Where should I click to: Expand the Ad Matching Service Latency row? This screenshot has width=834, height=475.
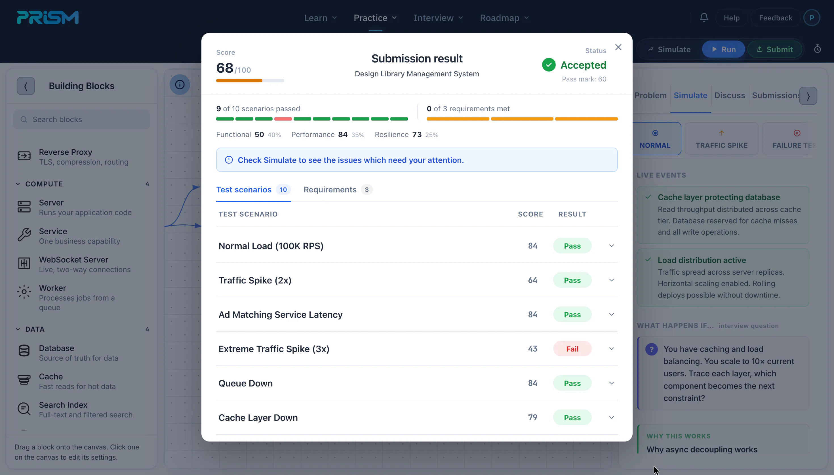coord(612,314)
